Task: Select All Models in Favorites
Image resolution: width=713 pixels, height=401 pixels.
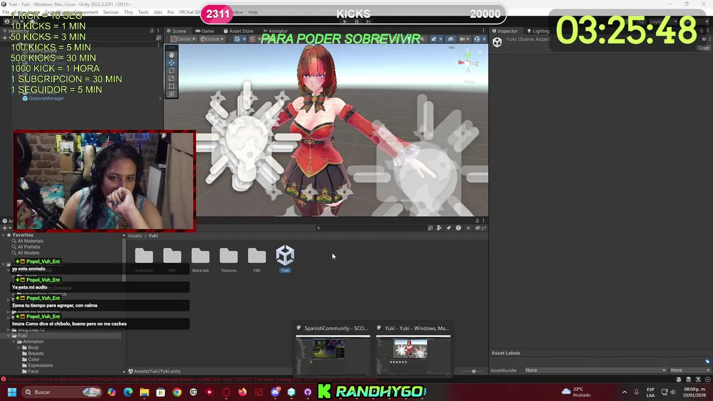Action: click(28, 253)
